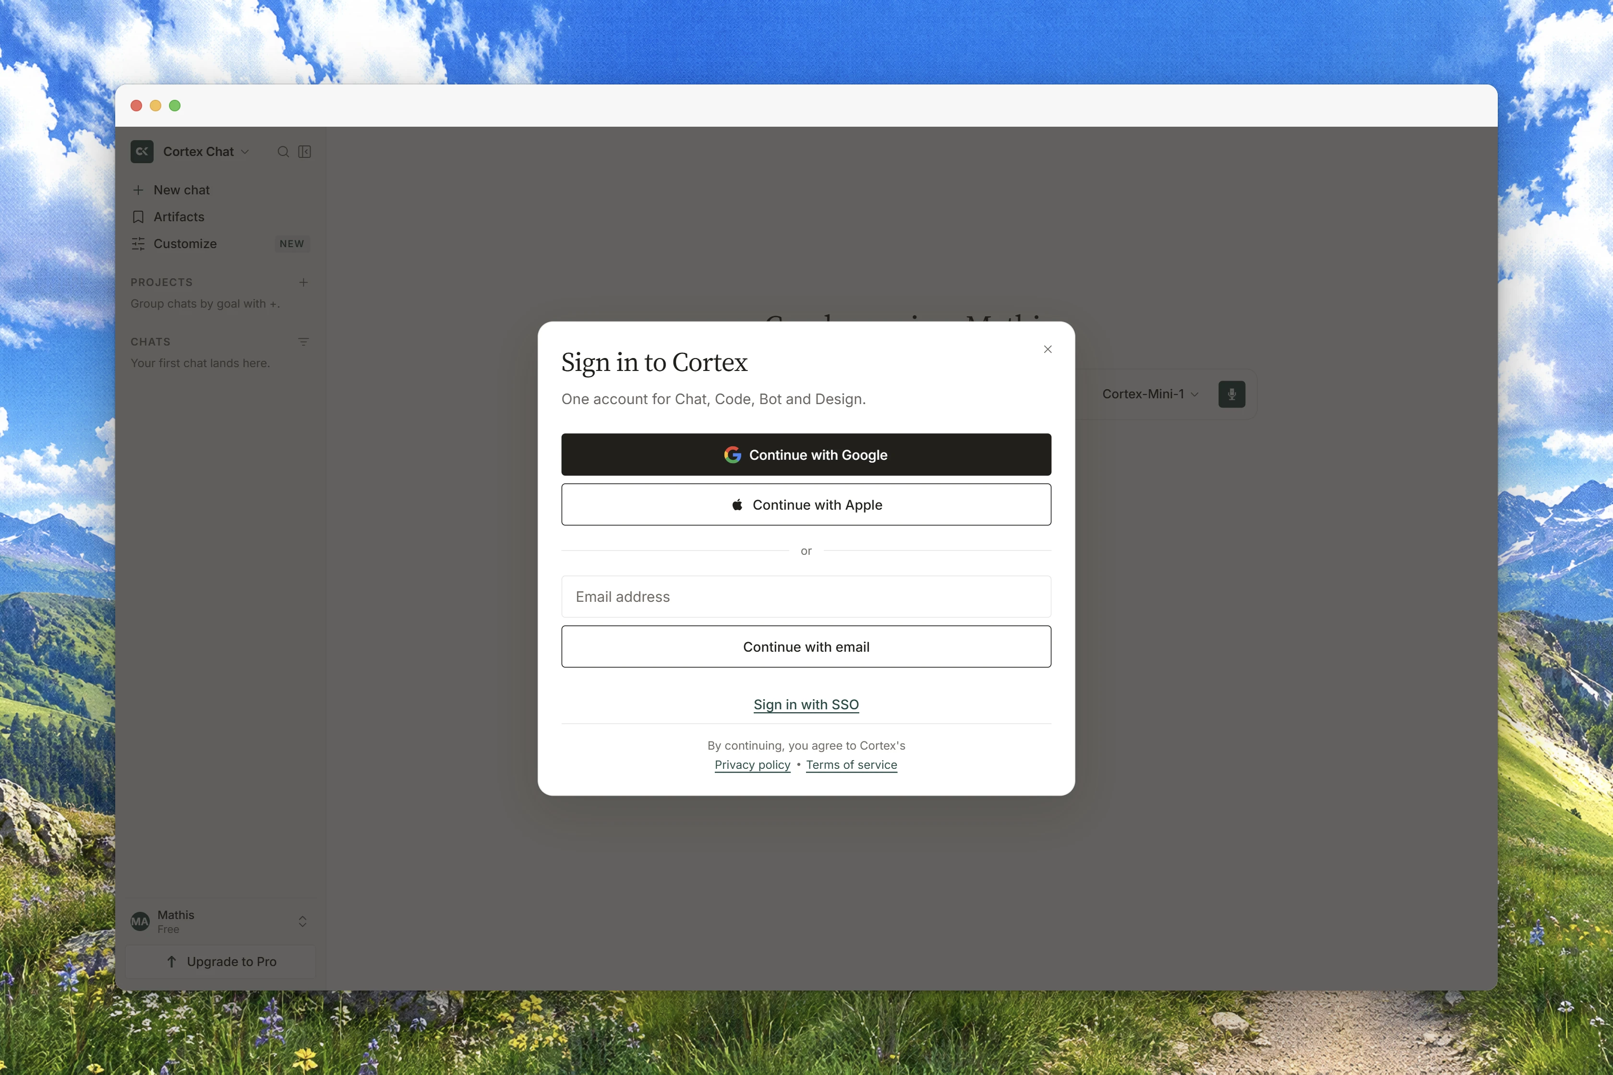This screenshot has width=1613, height=1075.
Task: Add a new project with plus icon
Action: pos(303,283)
